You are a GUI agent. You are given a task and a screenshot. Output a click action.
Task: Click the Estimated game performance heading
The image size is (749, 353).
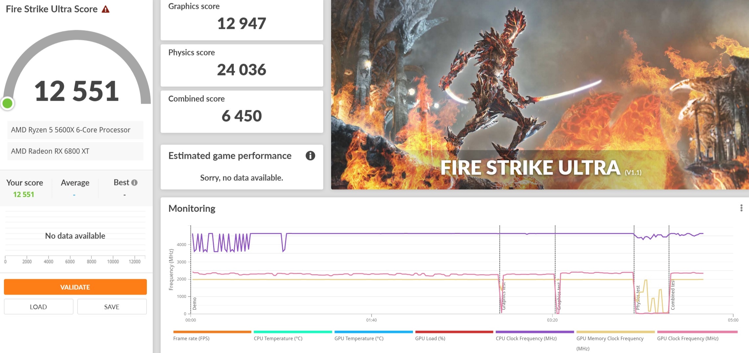(x=230, y=156)
